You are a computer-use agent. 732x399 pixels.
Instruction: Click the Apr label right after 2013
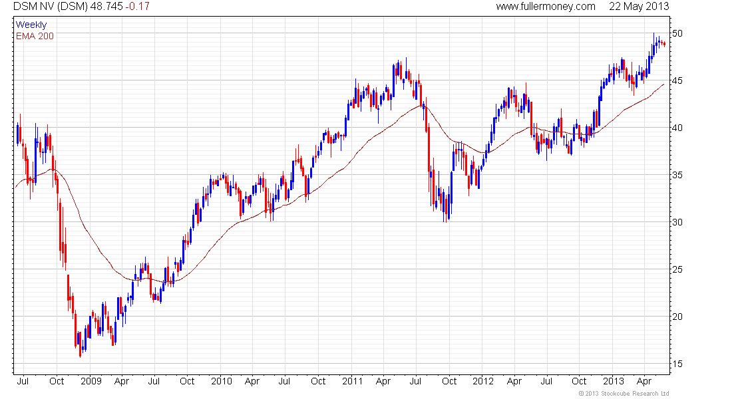[644, 381]
